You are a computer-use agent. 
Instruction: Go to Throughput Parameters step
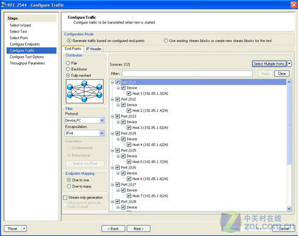[27, 63]
